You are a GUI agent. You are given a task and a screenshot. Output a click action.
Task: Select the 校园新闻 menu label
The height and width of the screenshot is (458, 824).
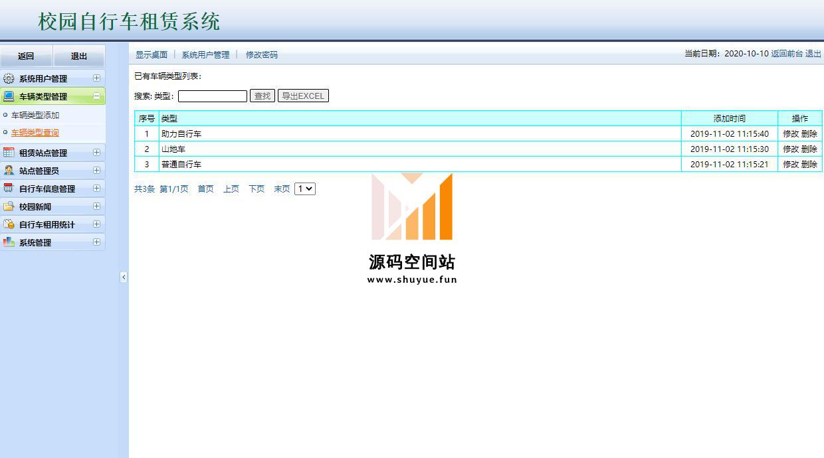[35, 206]
